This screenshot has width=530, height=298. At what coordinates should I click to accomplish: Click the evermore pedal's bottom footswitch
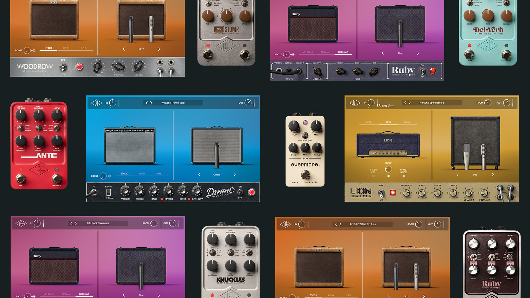click(305, 174)
